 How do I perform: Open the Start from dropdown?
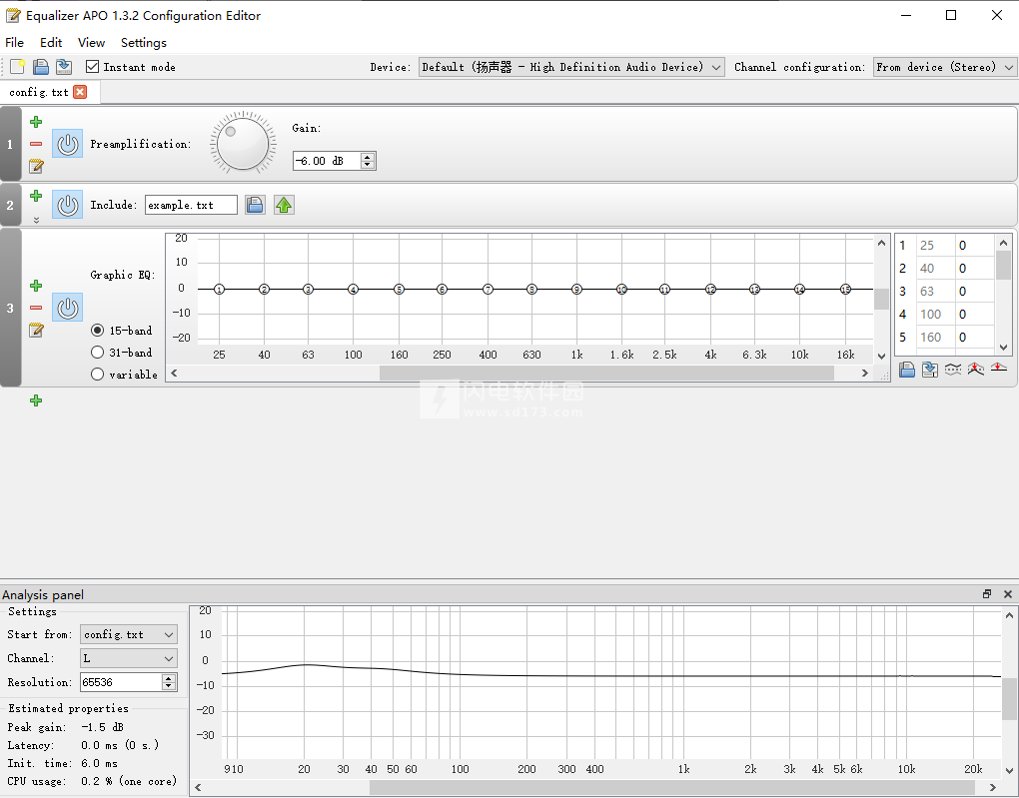pyautogui.click(x=129, y=634)
